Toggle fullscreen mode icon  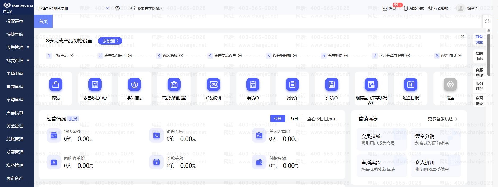pyautogui.click(x=487, y=21)
